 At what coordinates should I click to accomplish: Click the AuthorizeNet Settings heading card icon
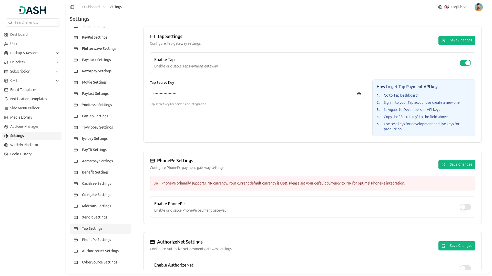(152, 242)
